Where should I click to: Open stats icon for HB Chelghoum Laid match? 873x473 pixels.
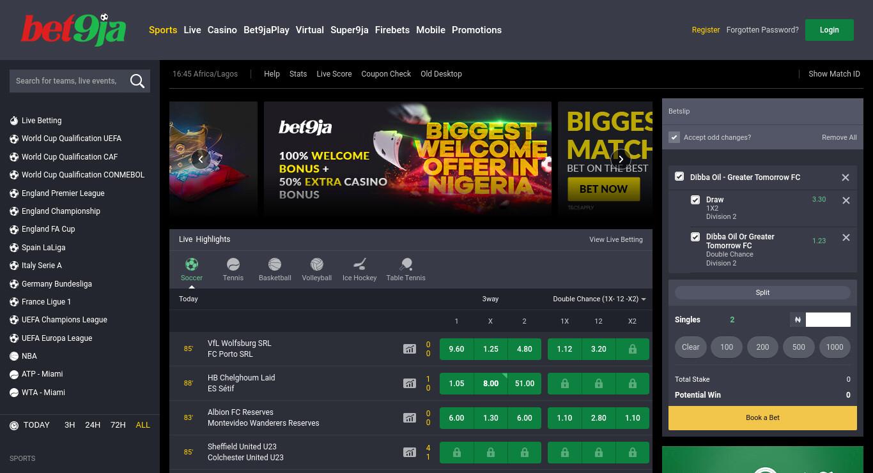pyautogui.click(x=409, y=384)
